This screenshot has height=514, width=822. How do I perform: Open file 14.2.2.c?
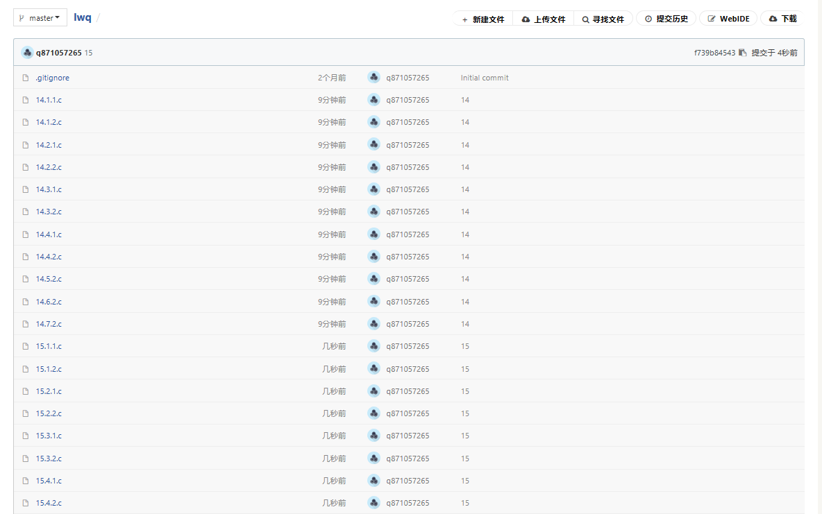49,167
